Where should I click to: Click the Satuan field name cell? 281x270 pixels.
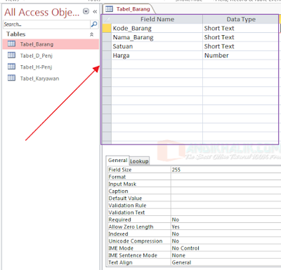point(157,46)
